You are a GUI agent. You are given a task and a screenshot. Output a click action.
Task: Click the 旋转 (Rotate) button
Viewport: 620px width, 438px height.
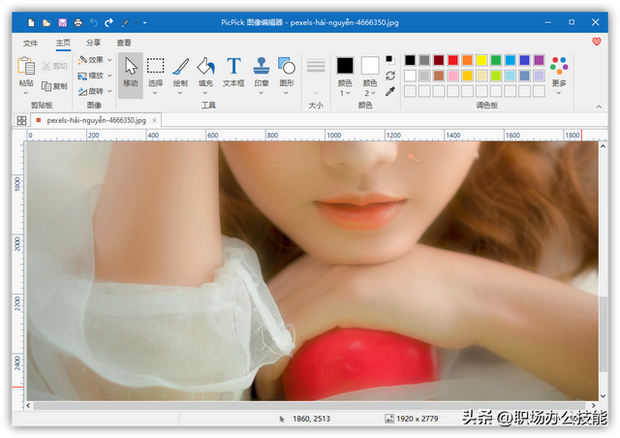point(95,91)
